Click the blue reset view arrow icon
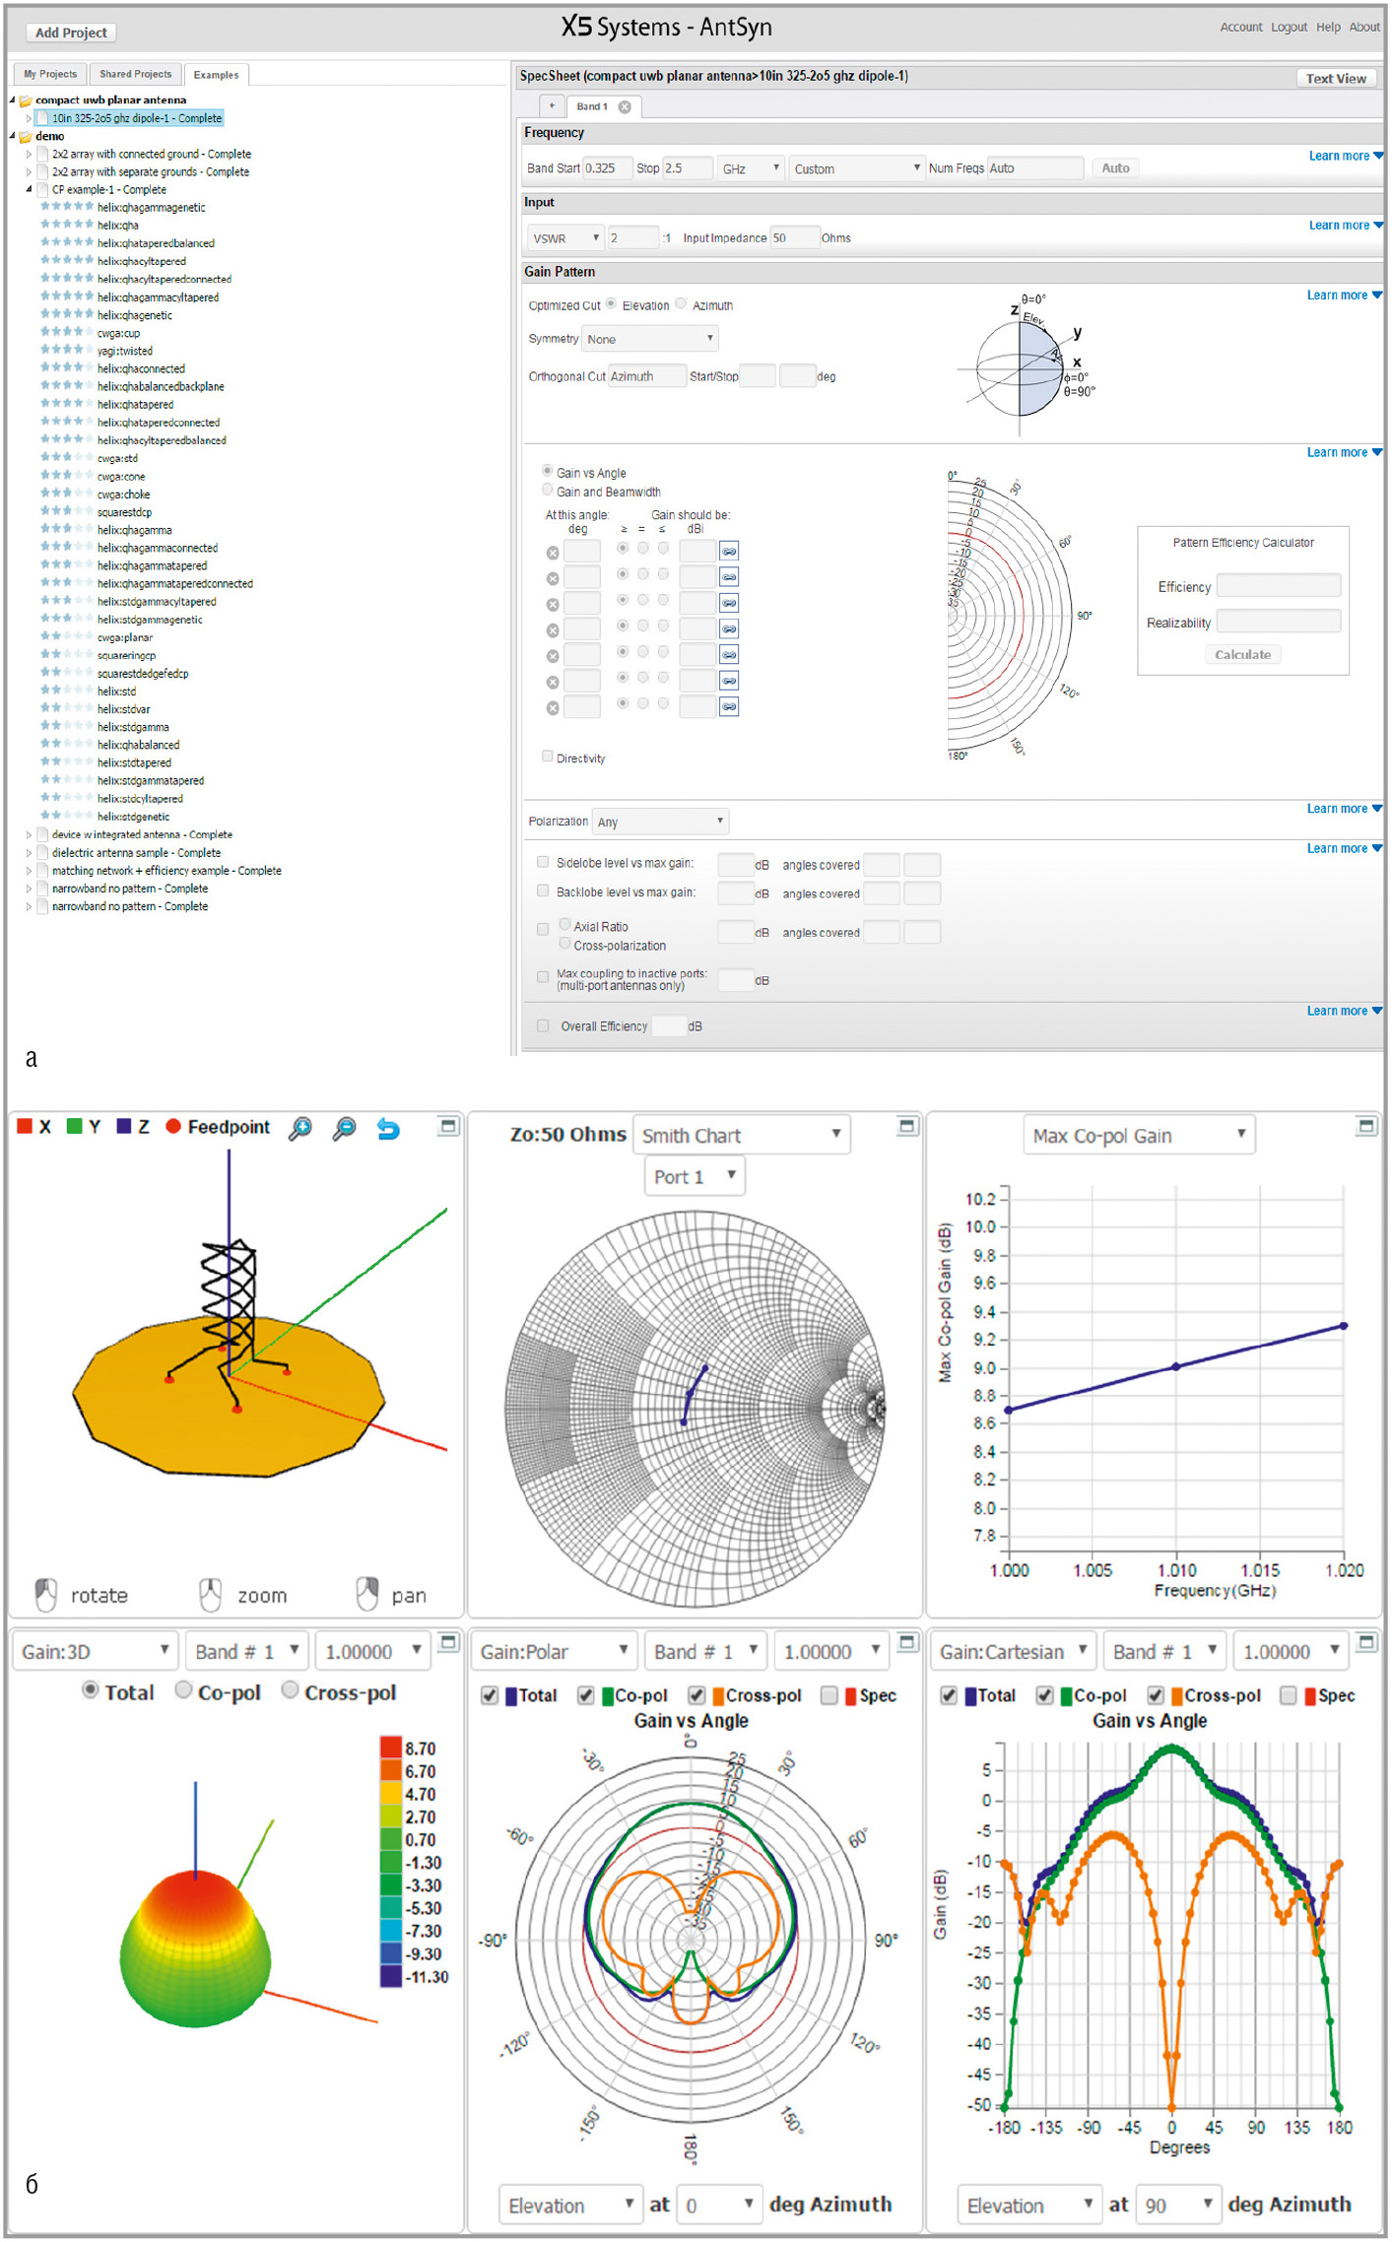1392x2242 pixels. [388, 1129]
